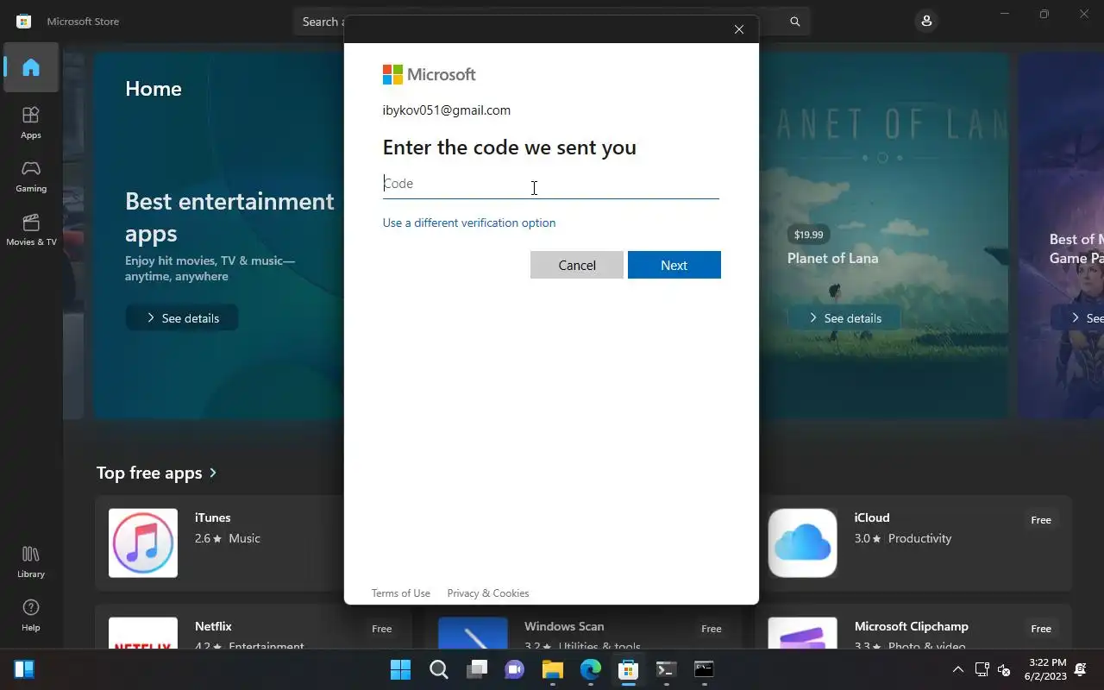Viewport: 1104px width, 690px height.
Task: Click the Microsoft Store search magnifier icon
Action: click(795, 22)
